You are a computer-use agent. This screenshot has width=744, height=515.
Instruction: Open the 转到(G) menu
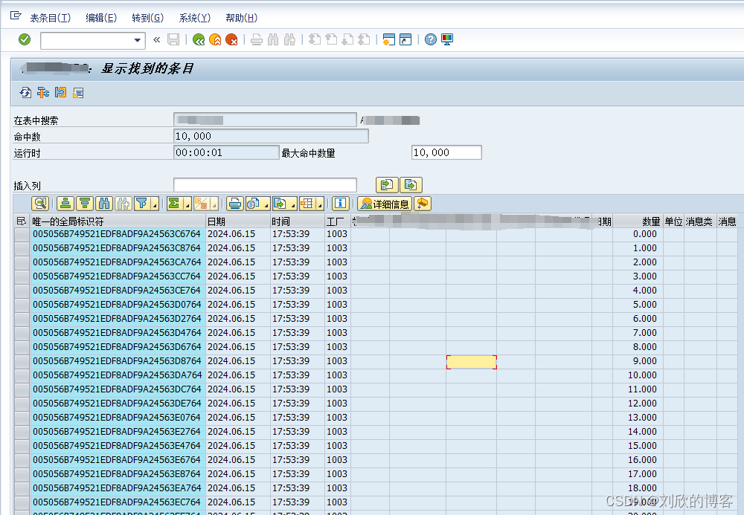pos(146,17)
